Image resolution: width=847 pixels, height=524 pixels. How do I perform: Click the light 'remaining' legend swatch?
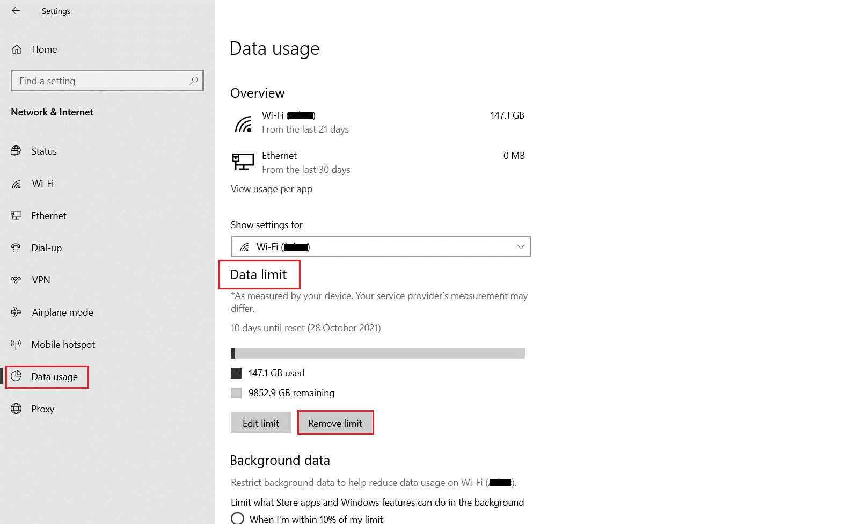click(x=236, y=393)
